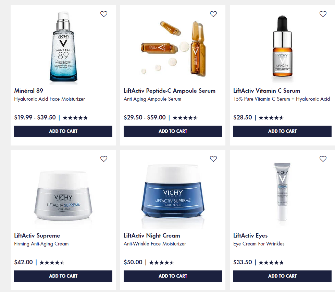The width and height of the screenshot is (335, 292).
Task: Click heart icon on LiftActiv Peptide-C Ampoule Serum
Action: tap(213, 14)
